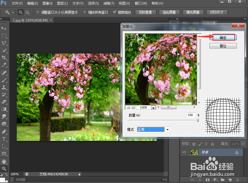
Task: Expand the toolbox double-arrow
Action: pyautogui.click(x=1, y=19)
